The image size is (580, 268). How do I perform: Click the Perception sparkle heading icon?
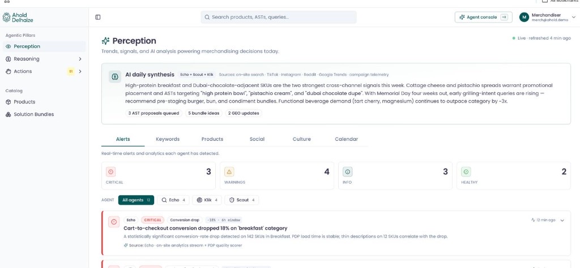click(106, 41)
